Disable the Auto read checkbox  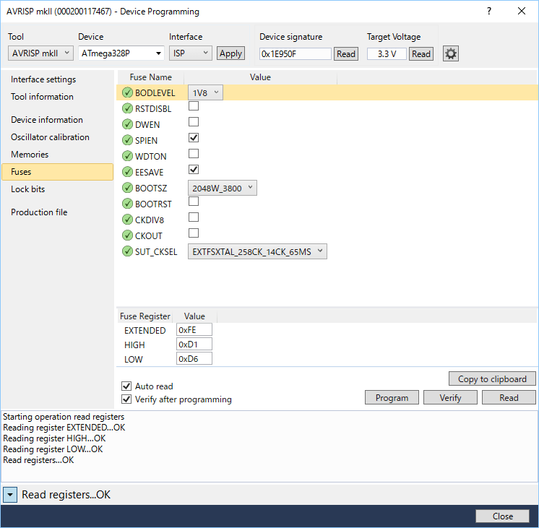(x=126, y=386)
